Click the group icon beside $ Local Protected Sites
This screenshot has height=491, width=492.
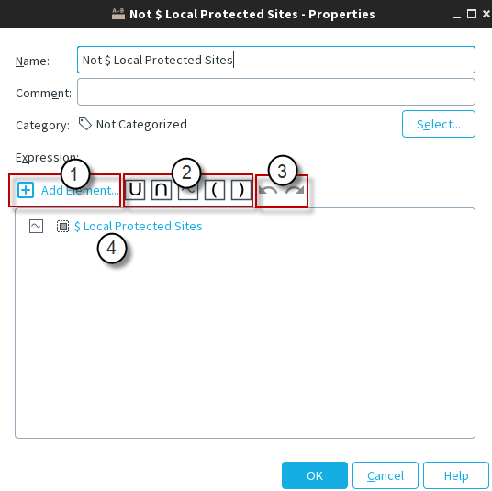[x=62, y=226]
